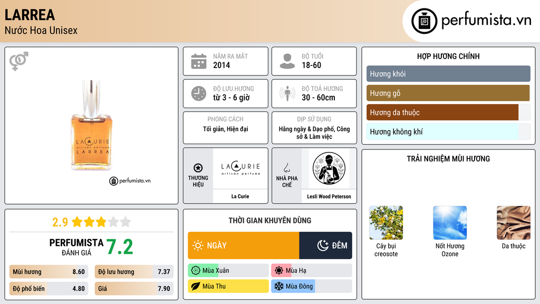Click the longevity value từ 3 - 6 giờ
This screenshot has height=304, width=540.
coord(232,98)
